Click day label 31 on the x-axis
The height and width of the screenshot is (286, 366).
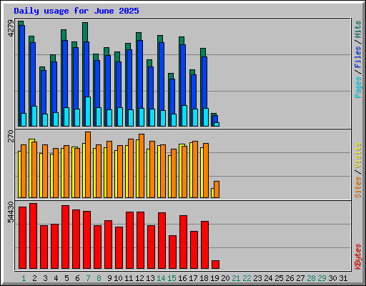(x=343, y=278)
